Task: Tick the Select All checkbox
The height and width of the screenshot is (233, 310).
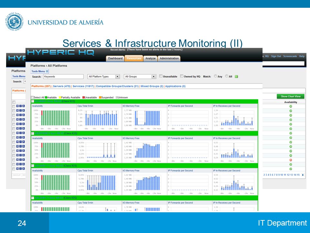Action: pyautogui.click(x=32, y=97)
